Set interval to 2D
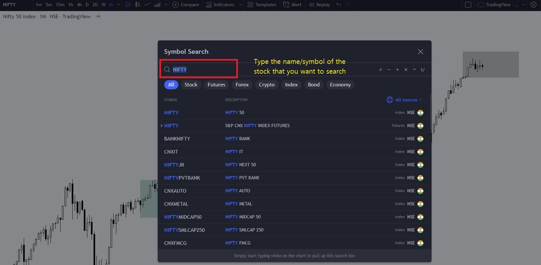 click(95, 5)
